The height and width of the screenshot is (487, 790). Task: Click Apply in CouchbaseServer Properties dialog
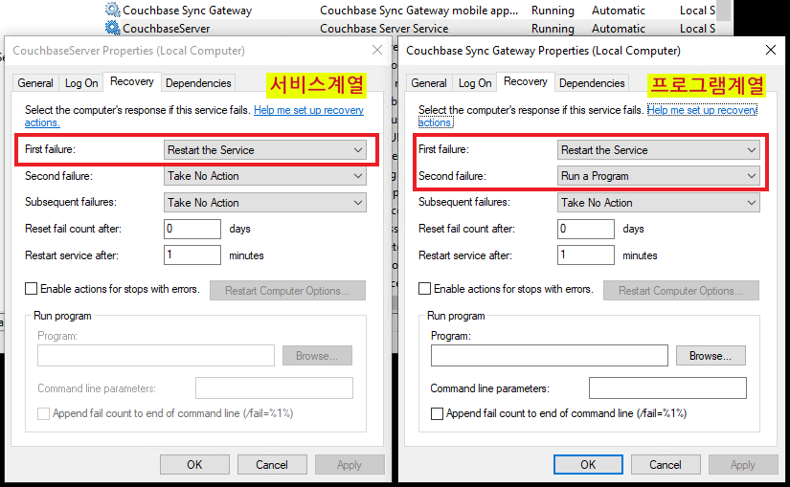(x=350, y=465)
